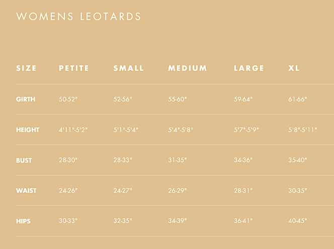Select the XL column header

(x=294, y=68)
